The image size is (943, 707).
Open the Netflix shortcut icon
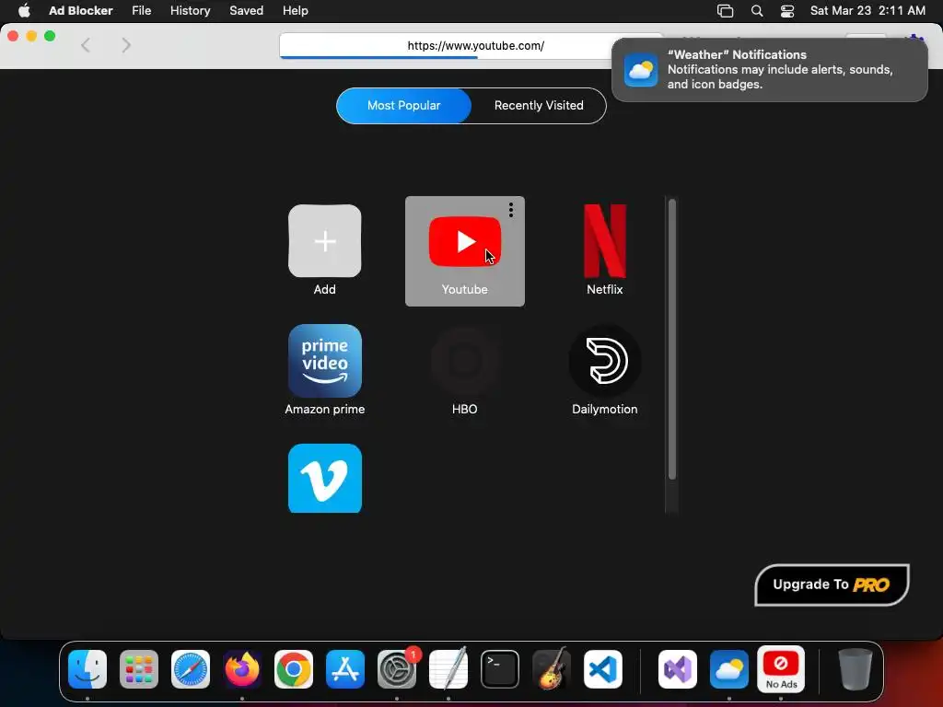click(x=604, y=241)
